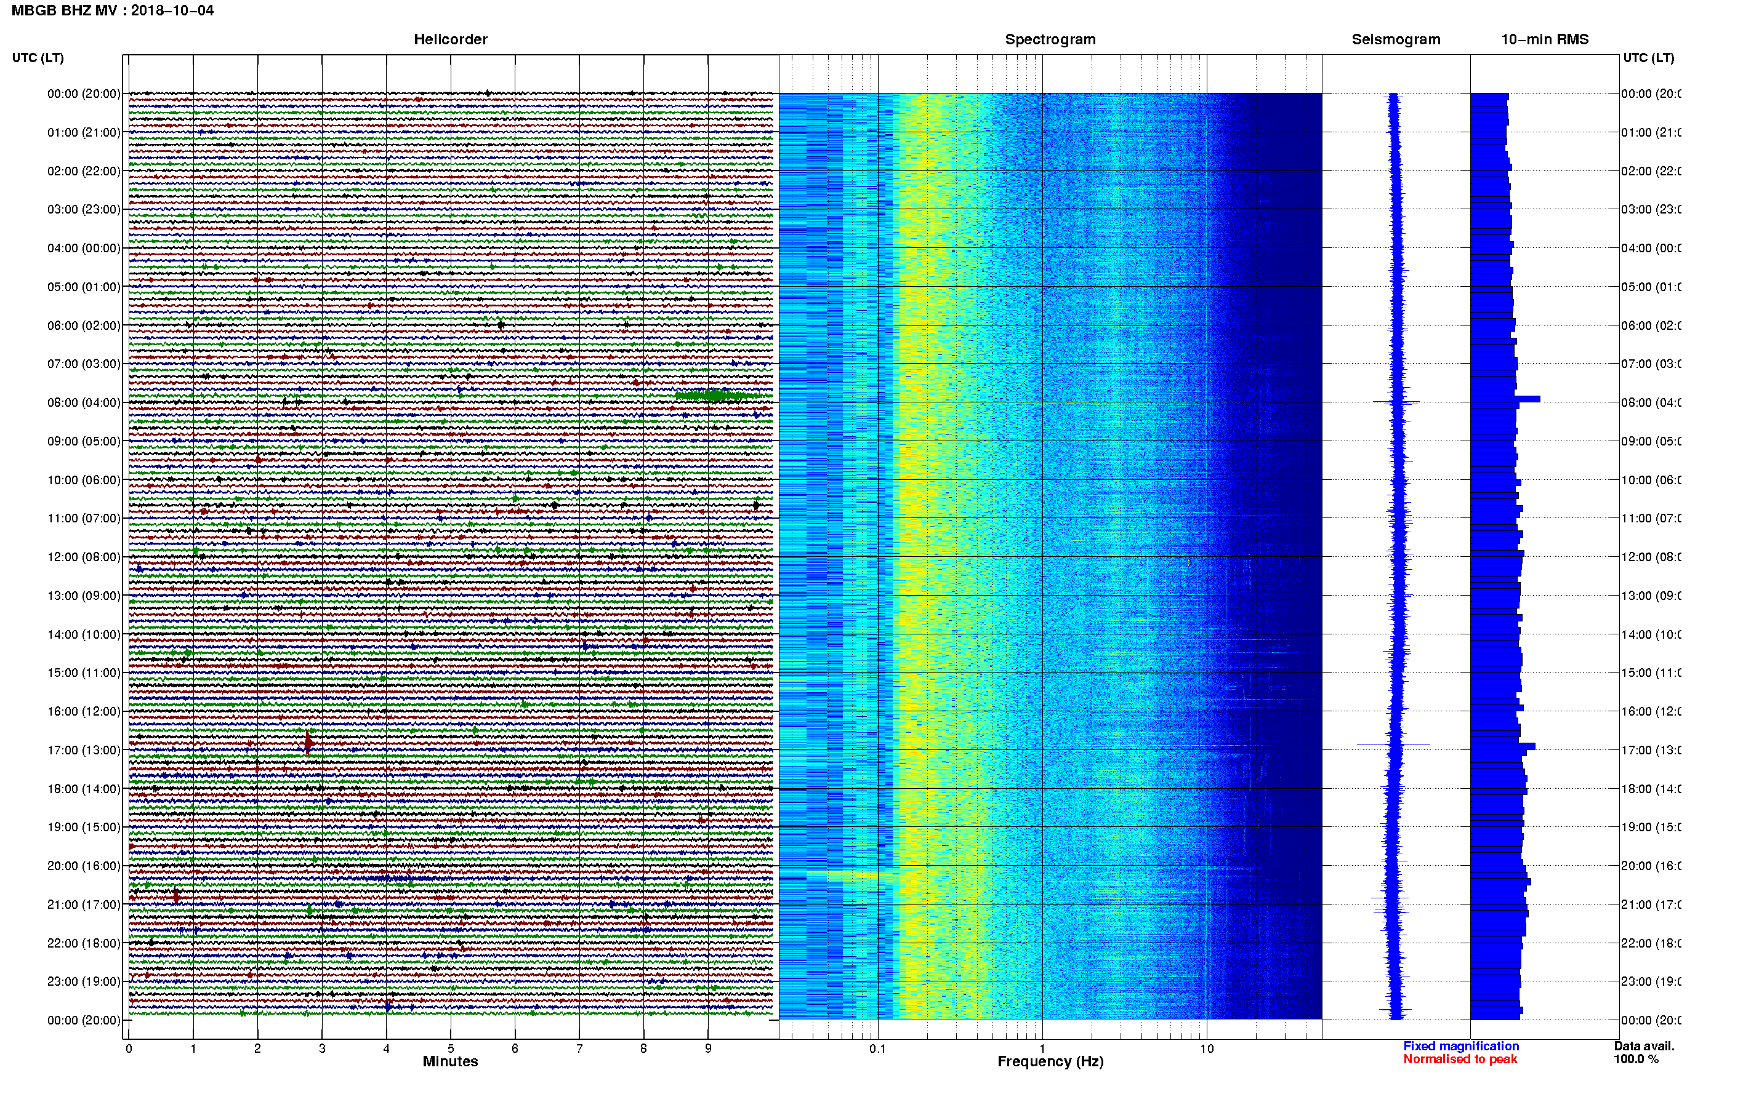Click the left-axis 09:00 (05:00) time label
The image size is (1751, 1094).
tap(84, 441)
